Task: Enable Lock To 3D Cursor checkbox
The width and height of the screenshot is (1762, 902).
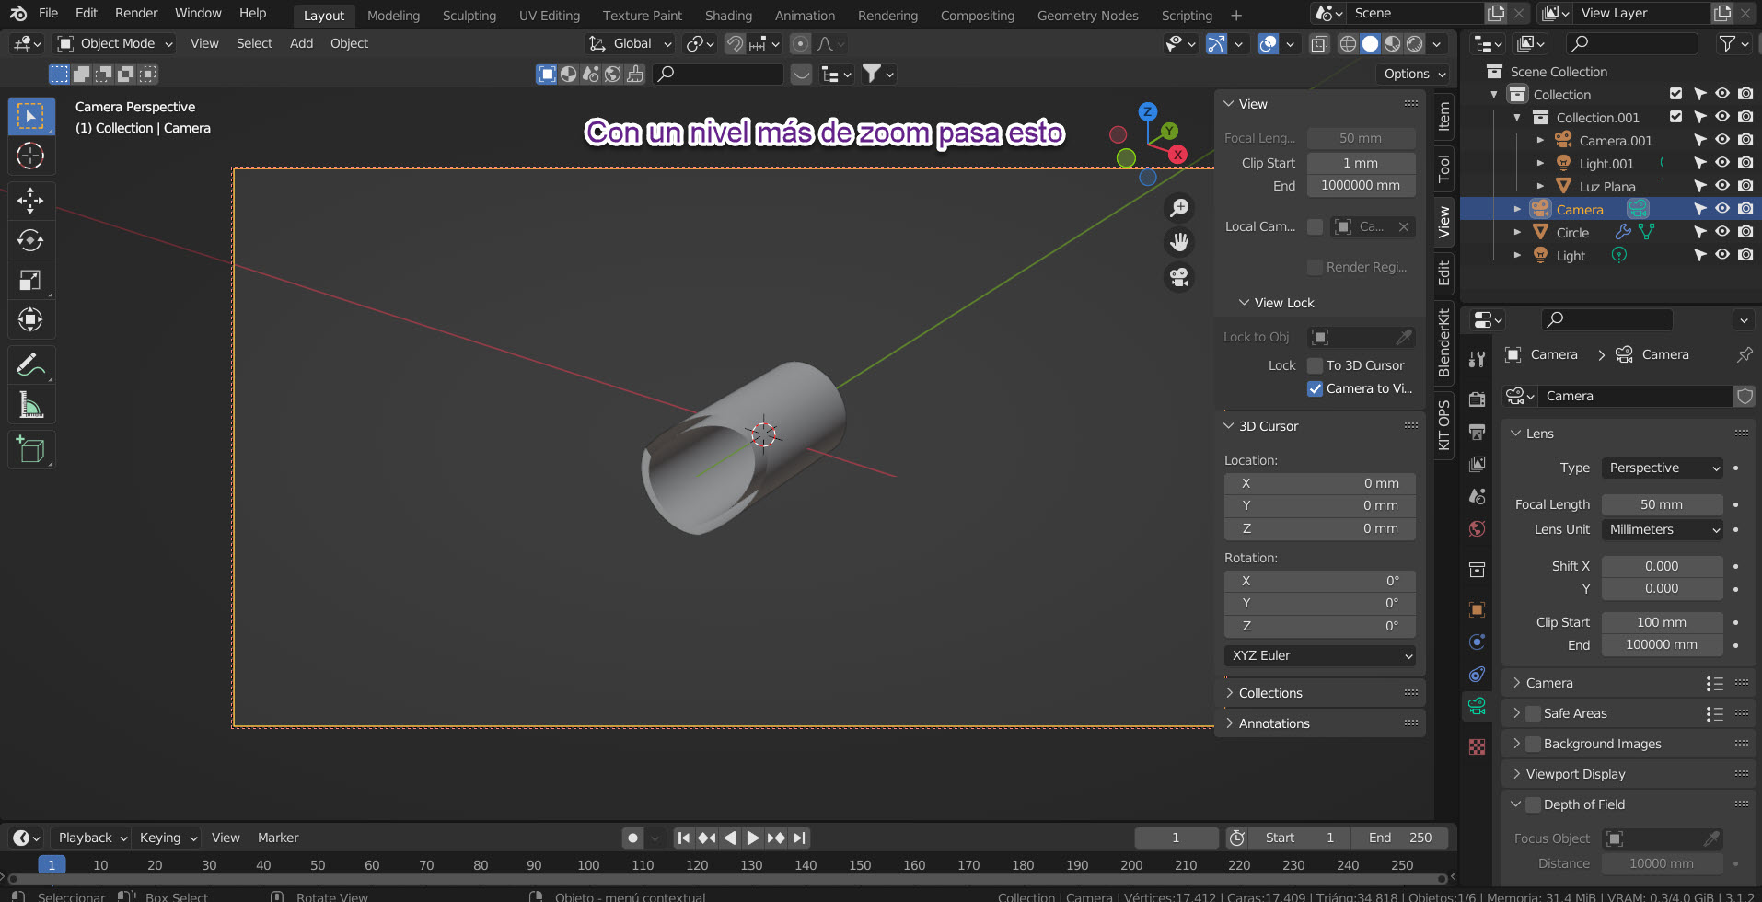Action: pos(1316,365)
